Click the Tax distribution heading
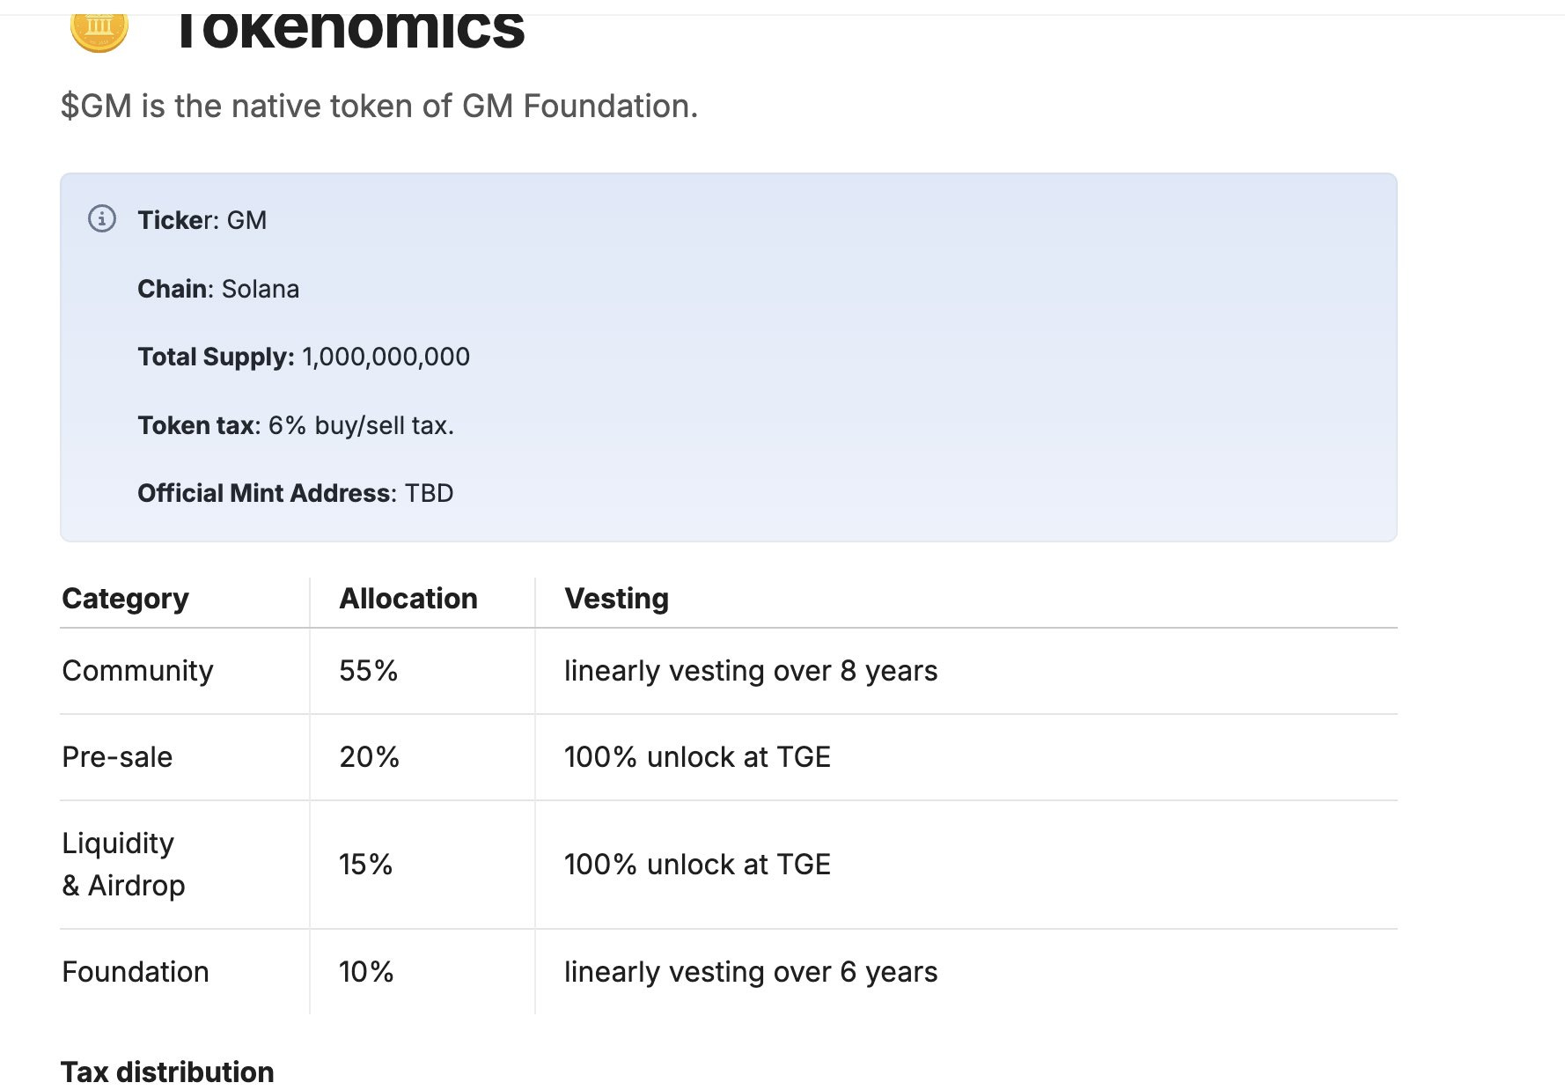Screen dimensions: 1565x1090 click(x=167, y=1072)
